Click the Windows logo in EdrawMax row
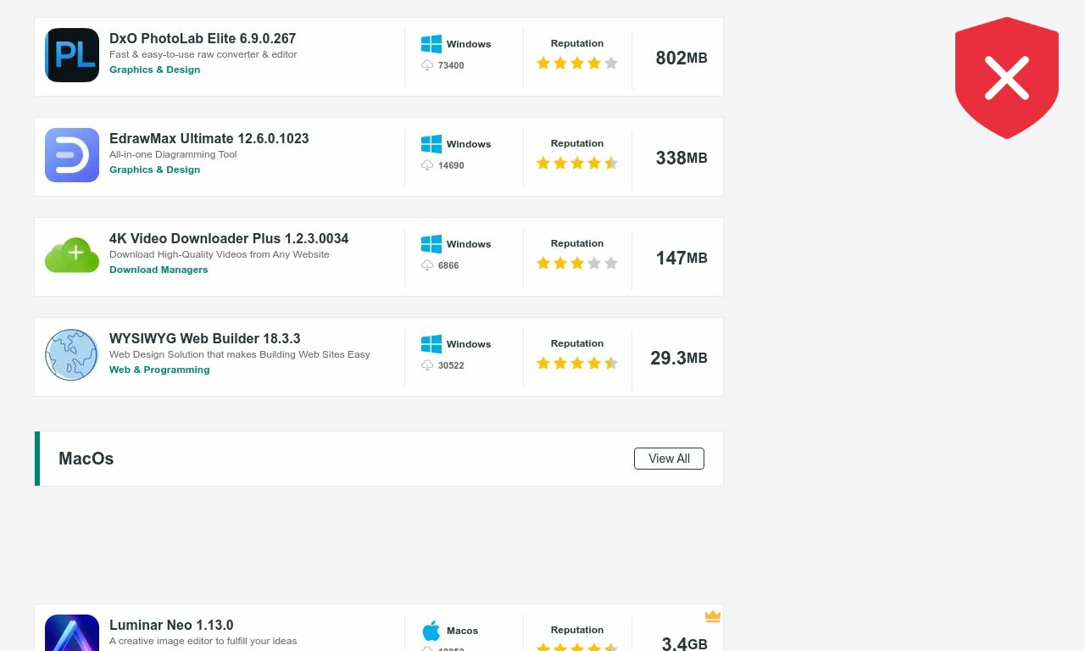 (431, 144)
